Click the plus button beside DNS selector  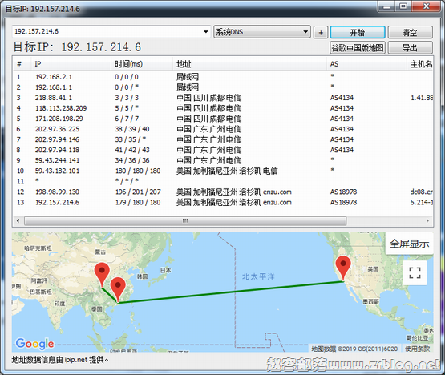(x=321, y=33)
